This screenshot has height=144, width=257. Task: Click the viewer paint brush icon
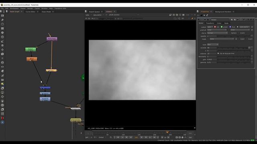[192, 18]
